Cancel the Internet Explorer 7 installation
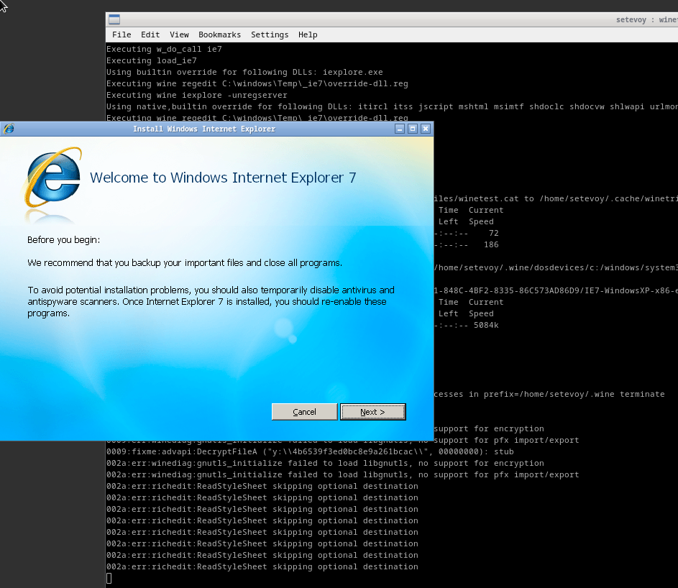The image size is (678, 588). (304, 412)
